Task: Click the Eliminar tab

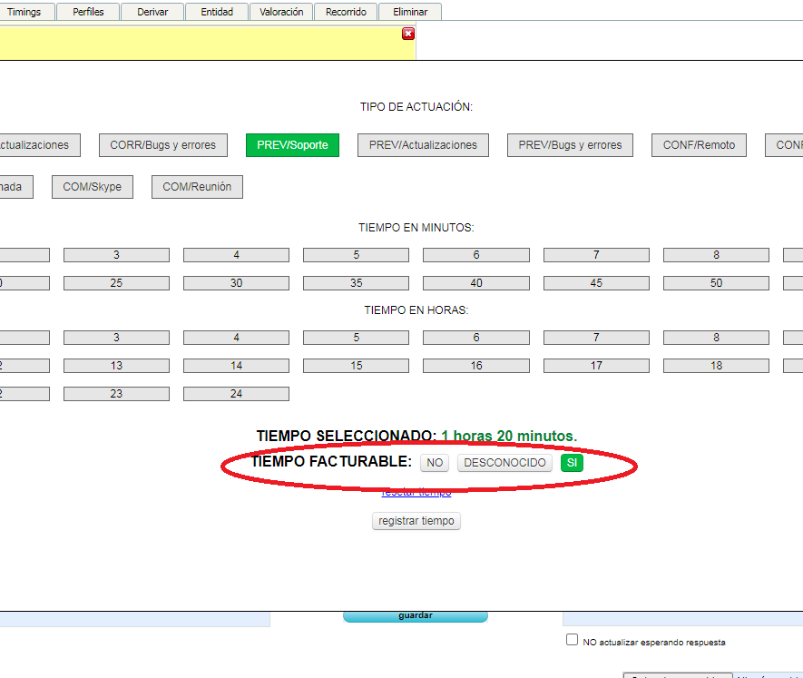Action: [x=410, y=12]
